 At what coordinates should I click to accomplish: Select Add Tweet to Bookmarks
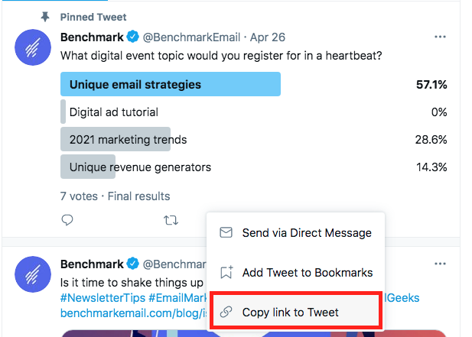tap(307, 272)
